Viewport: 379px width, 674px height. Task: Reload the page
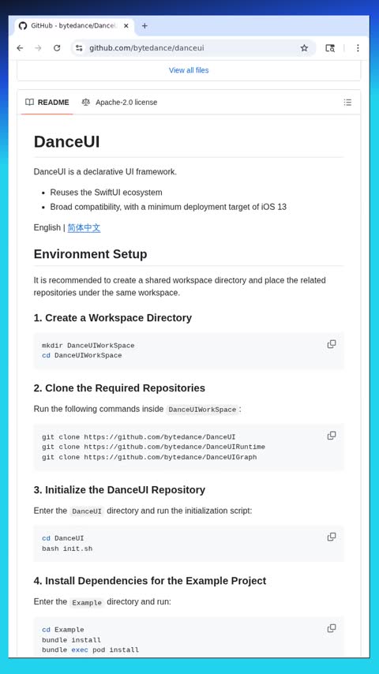(57, 48)
